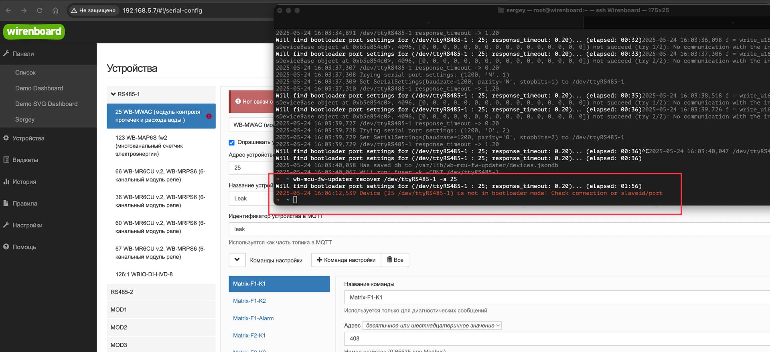The width and height of the screenshot is (770, 352).
Task: Click the wrench icon next to Настройки
Action: 6,225
